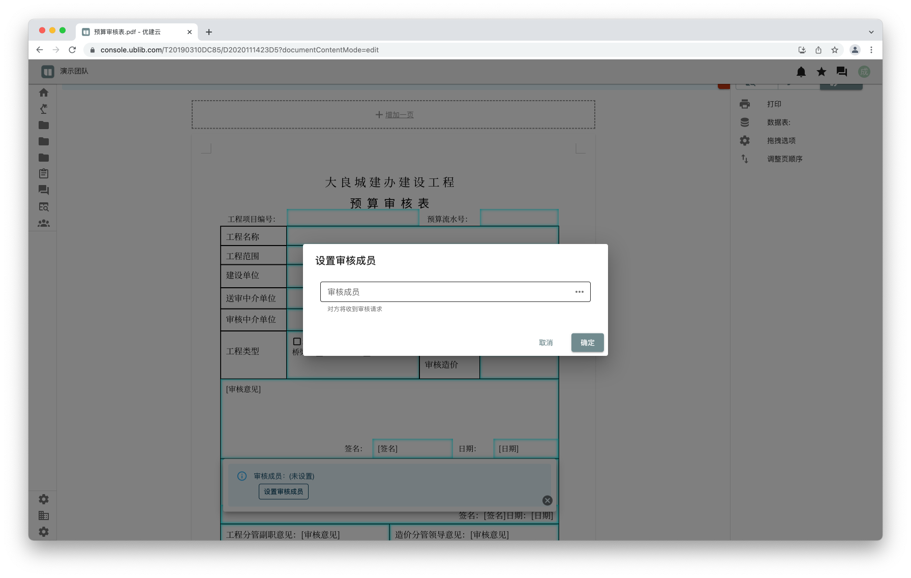911x578 pixels.
Task: Expand the Chrome tab search chevron
Action: pyautogui.click(x=871, y=32)
